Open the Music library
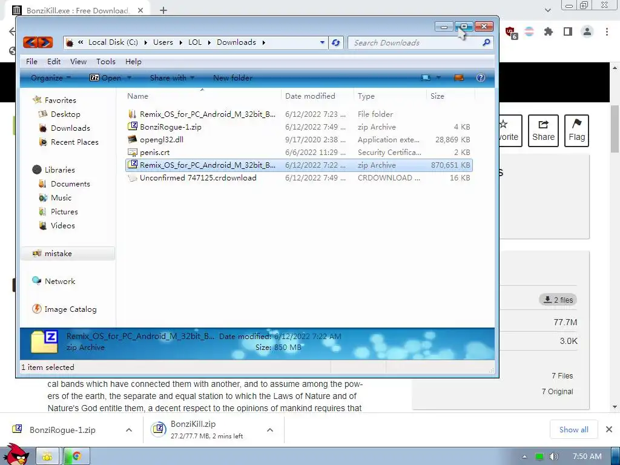 pyautogui.click(x=61, y=198)
